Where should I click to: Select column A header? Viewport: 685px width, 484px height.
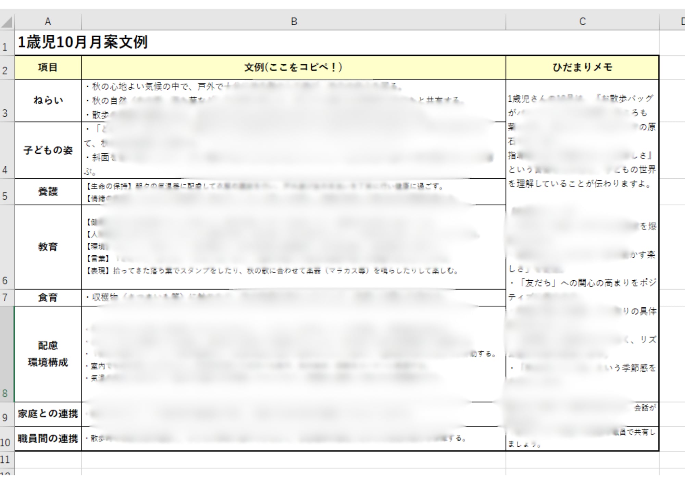48,22
